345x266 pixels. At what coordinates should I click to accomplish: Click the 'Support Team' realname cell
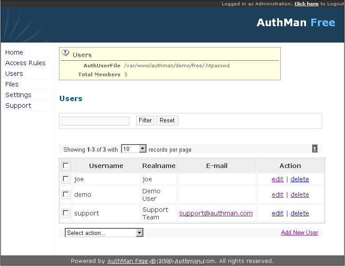(x=159, y=213)
